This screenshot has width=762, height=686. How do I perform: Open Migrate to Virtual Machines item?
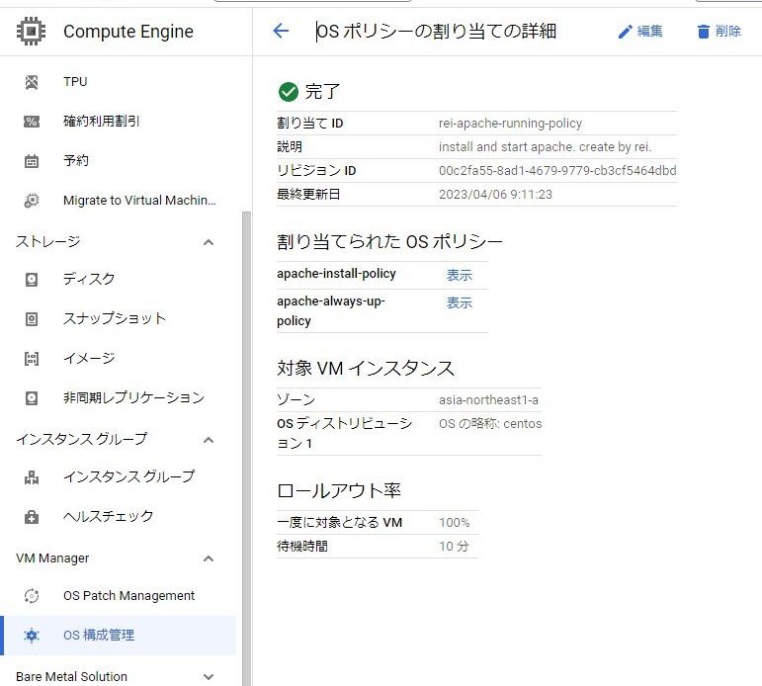(x=138, y=201)
